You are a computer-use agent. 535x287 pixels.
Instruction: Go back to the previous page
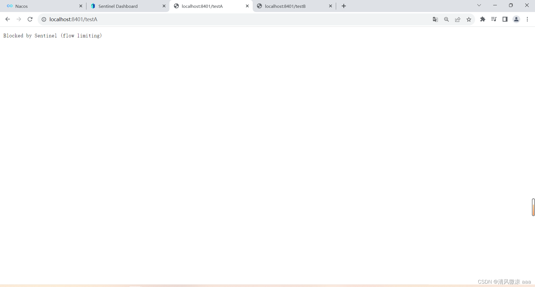tap(8, 19)
